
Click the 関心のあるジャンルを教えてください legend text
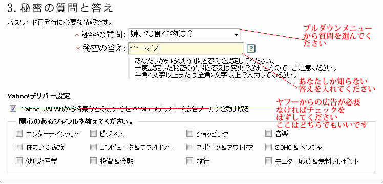76,122
